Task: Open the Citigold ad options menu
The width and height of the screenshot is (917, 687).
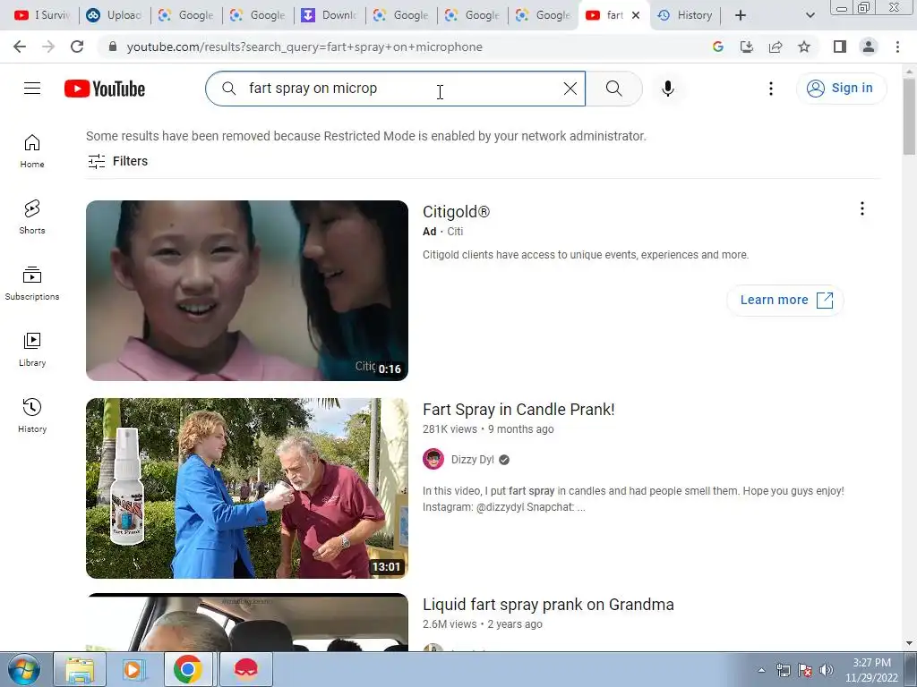Action: point(862,208)
